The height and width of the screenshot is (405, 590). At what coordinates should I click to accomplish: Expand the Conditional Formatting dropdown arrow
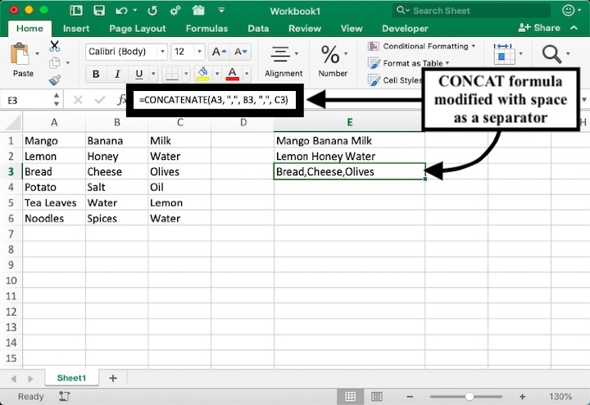[x=474, y=46]
